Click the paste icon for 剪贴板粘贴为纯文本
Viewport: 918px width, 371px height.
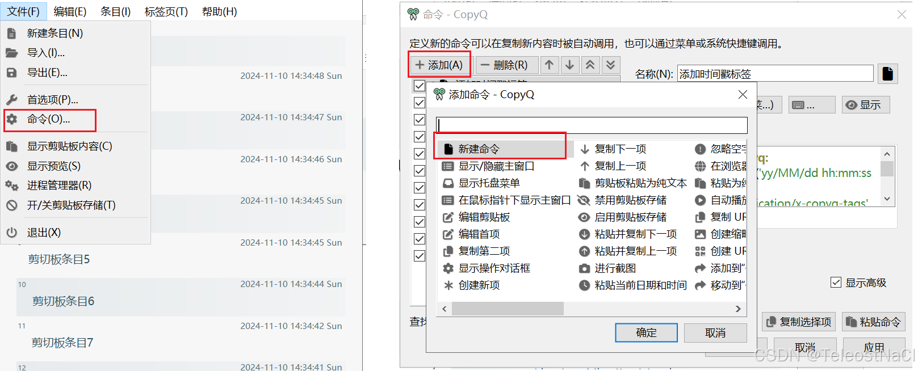(x=584, y=183)
